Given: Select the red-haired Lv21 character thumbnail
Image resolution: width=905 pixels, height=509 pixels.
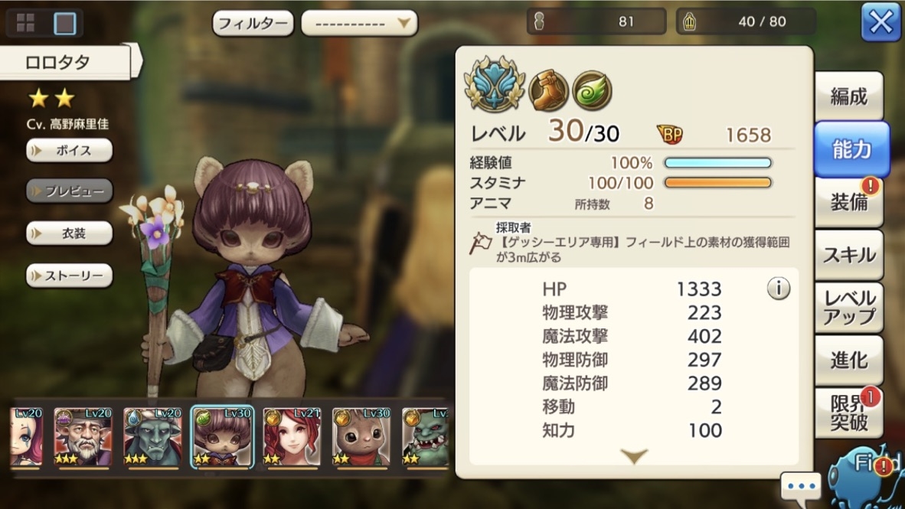Looking at the screenshot, I should [292, 437].
